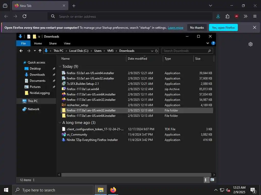Switch to the Home ribbon tab

tap(38, 43)
